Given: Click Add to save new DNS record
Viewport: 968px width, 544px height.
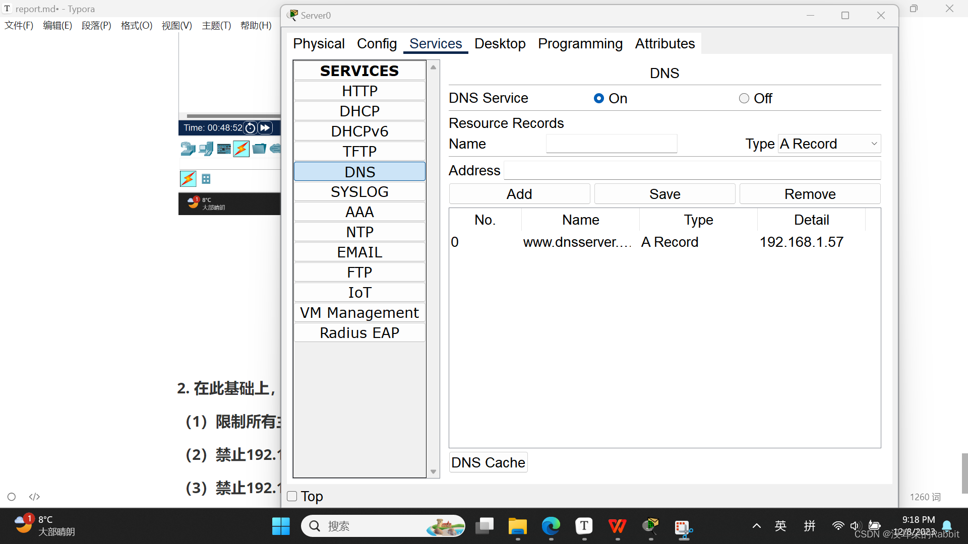Looking at the screenshot, I should click(519, 194).
